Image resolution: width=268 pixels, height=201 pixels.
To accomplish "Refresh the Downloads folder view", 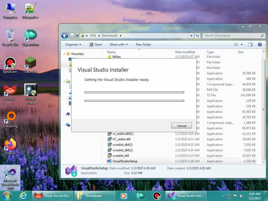I will [x=197, y=36].
